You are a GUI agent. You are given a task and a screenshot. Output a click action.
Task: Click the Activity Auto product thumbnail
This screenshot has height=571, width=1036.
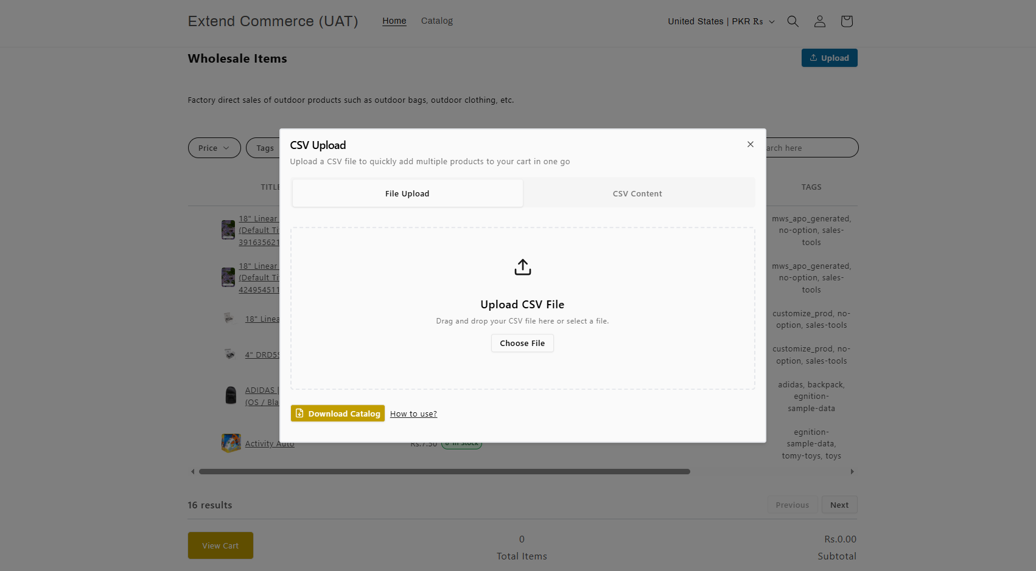pyautogui.click(x=231, y=443)
